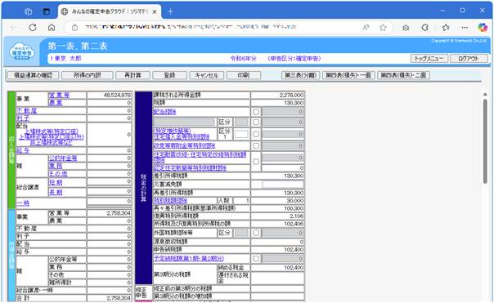Toggle the 政党等寄附金等特別控除 checkbox
494x303 pixels.
click(256, 145)
